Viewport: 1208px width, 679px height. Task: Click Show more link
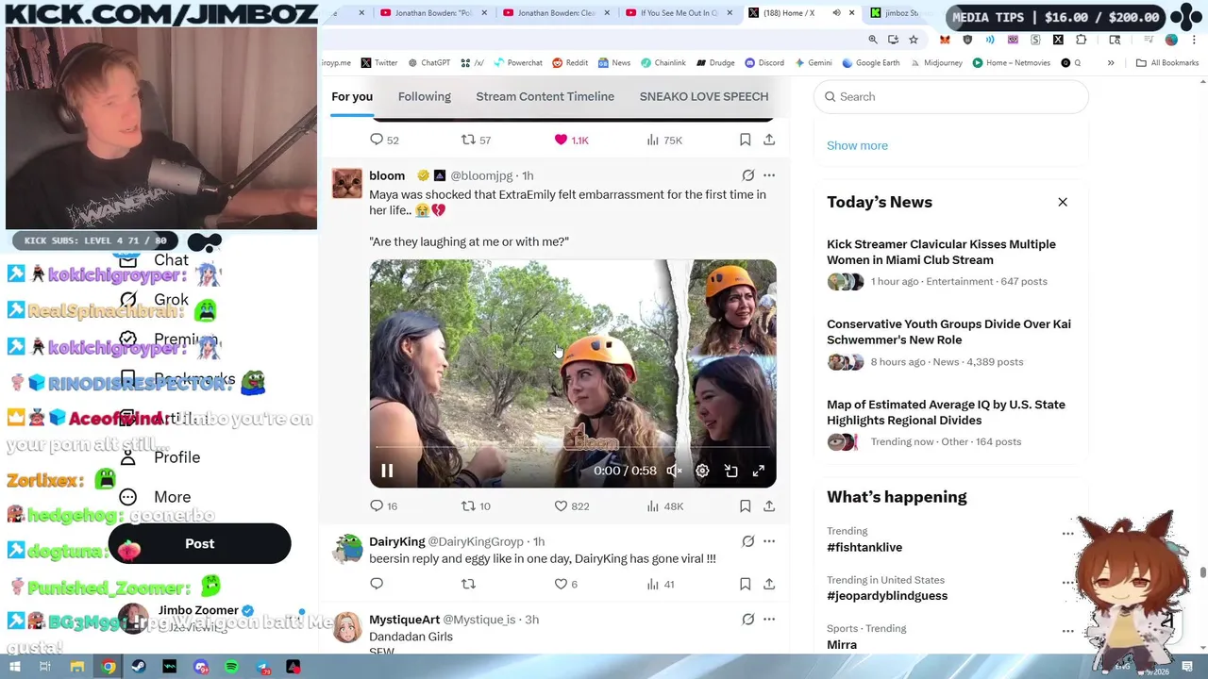point(857,145)
